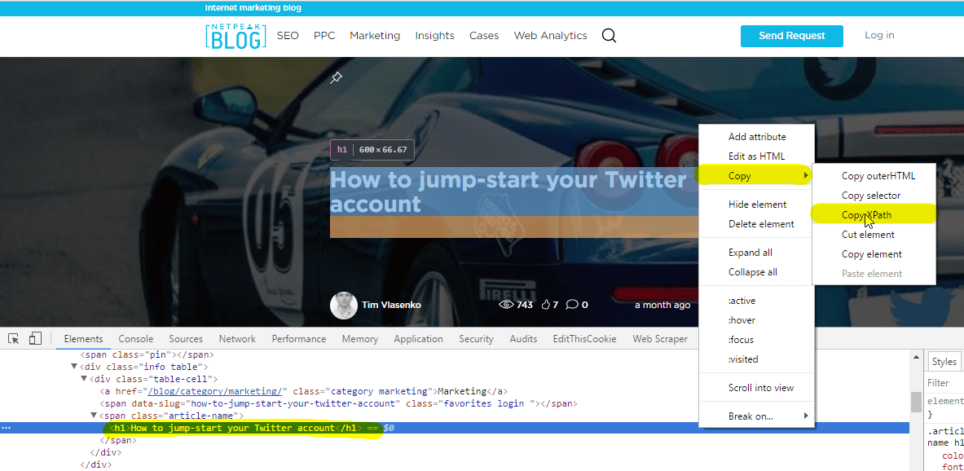Open the Web Analytics nav link
Screen dimensions: 964x471
(x=550, y=36)
